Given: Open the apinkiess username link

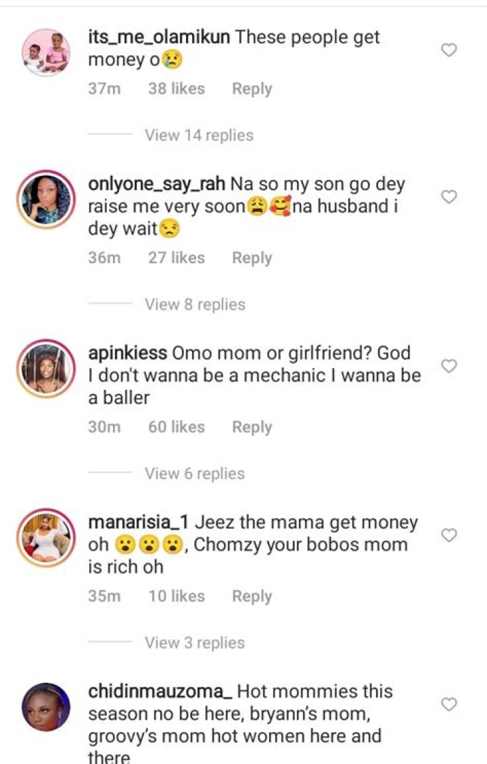Looking at the screenshot, I should [128, 353].
